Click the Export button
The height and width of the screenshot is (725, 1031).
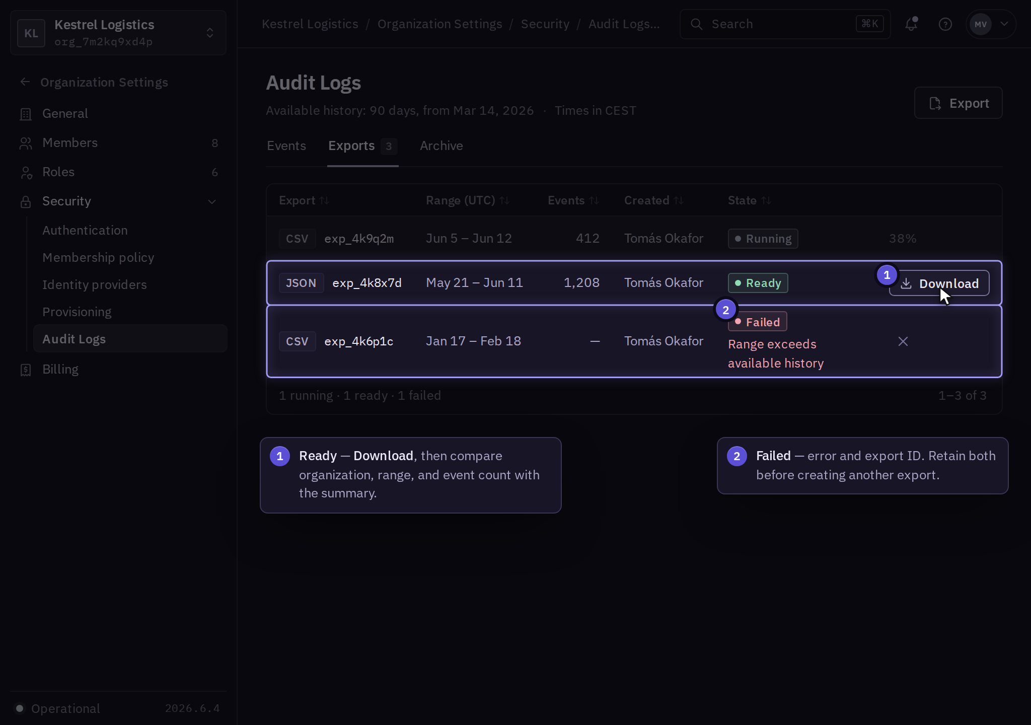[x=958, y=103]
